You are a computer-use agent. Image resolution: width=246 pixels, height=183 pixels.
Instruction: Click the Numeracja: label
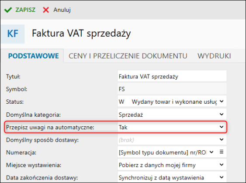21,152
